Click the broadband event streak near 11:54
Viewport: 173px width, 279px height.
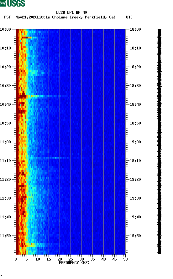[x=34, y=245]
